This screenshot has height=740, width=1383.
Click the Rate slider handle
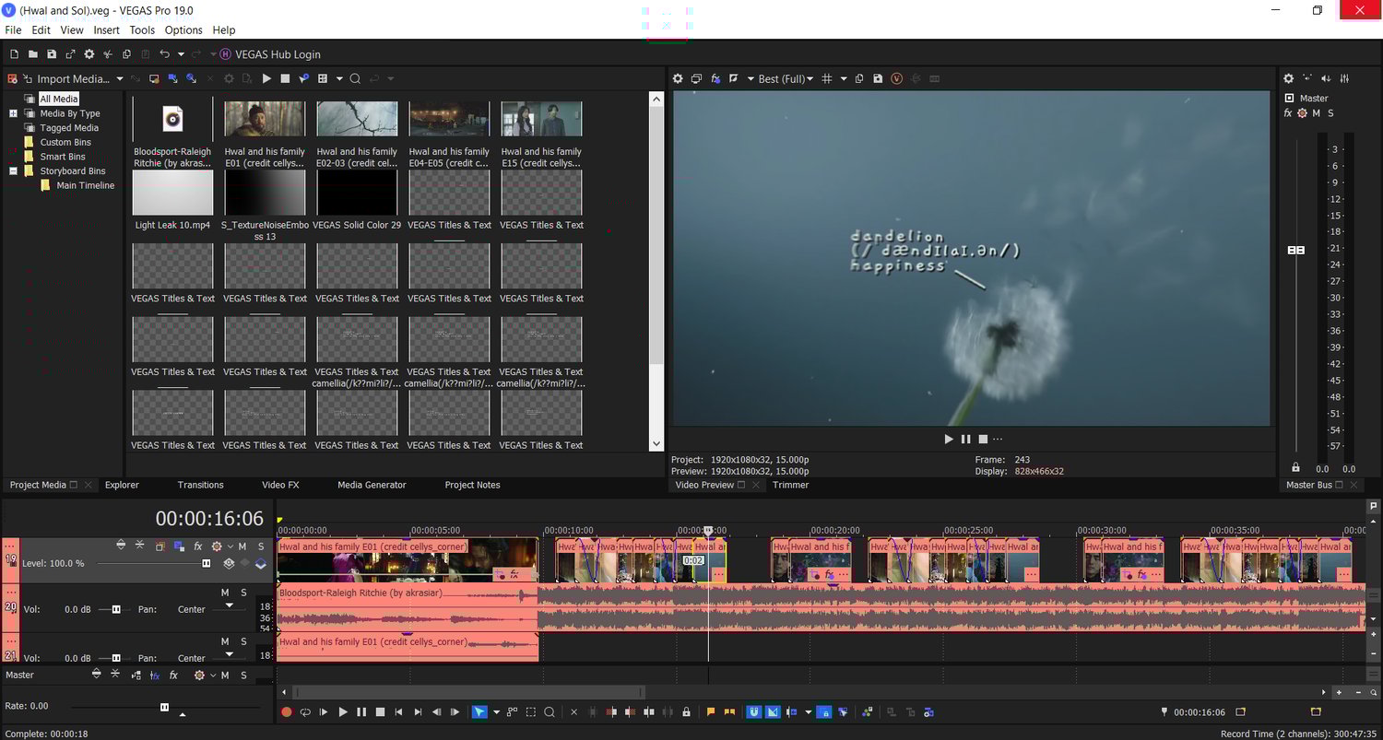(x=164, y=707)
